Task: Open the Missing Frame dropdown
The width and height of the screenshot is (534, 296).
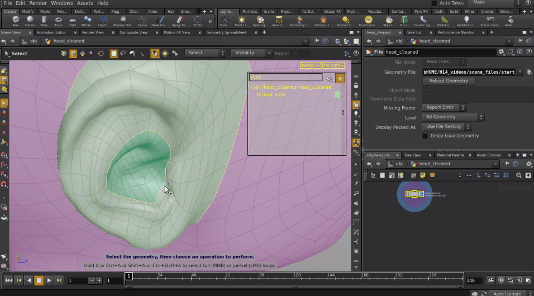Action: [x=444, y=107]
